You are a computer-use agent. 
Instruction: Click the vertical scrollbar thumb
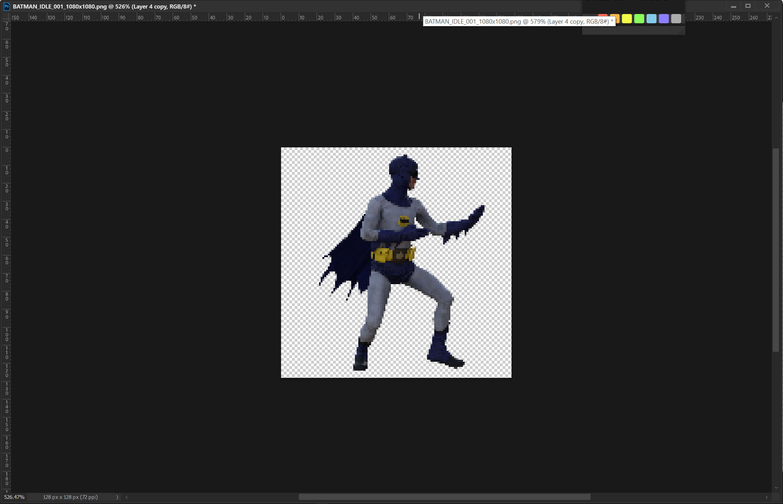click(x=776, y=250)
